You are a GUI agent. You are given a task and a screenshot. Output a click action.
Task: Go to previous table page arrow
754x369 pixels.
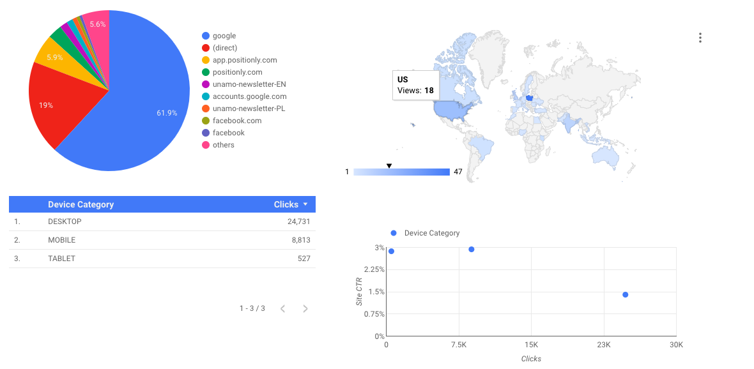pyautogui.click(x=282, y=308)
